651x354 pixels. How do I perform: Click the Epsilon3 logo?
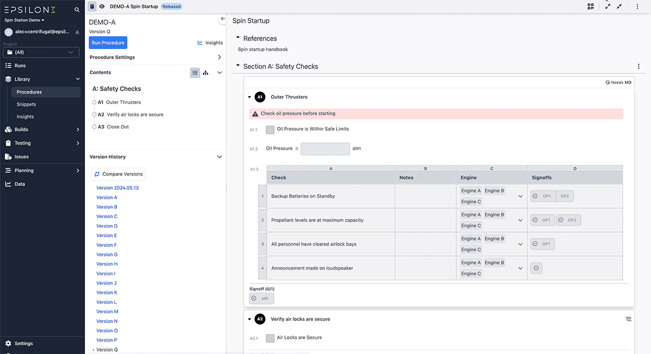point(29,10)
